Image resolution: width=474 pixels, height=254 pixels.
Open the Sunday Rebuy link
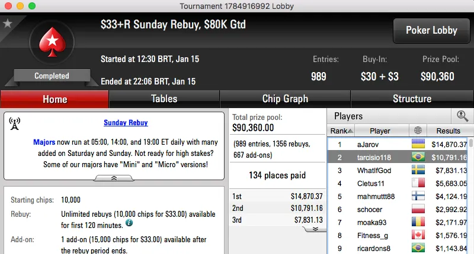tap(126, 123)
